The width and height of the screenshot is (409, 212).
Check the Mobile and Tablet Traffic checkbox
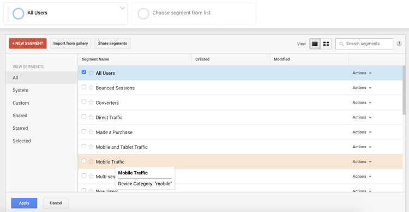(84, 146)
